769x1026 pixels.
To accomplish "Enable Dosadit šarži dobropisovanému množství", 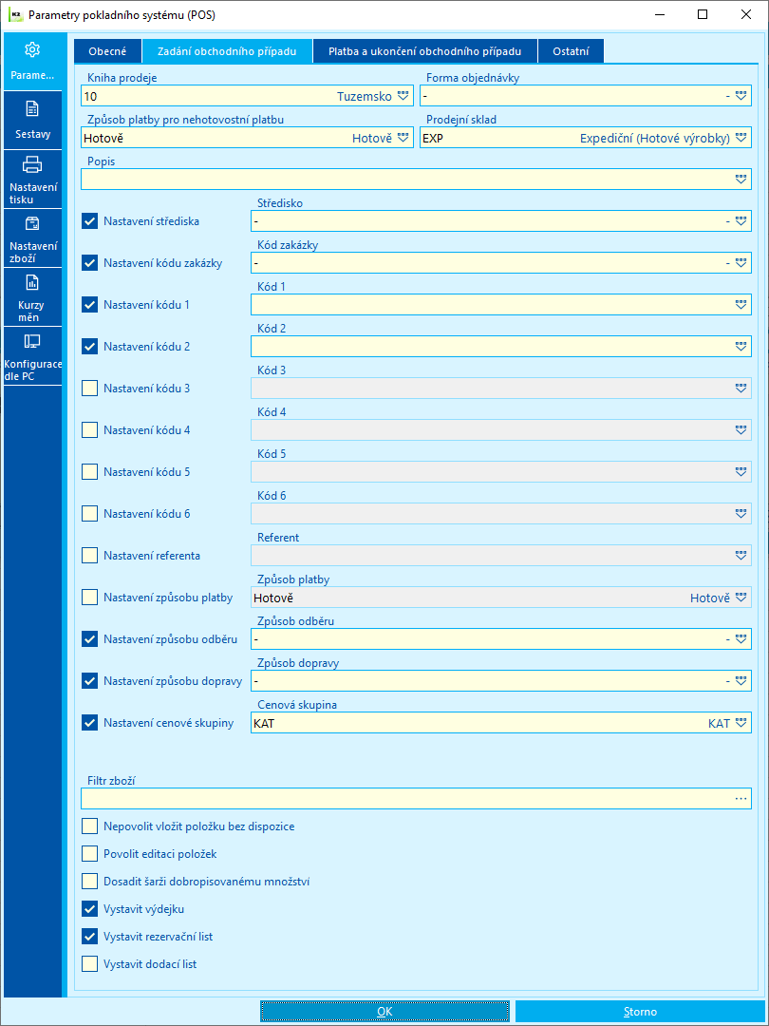I will [x=89, y=882].
